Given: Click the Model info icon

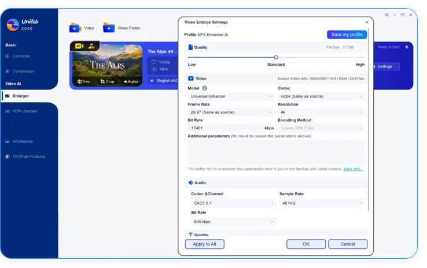Looking at the screenshot, I should click(205, 88).
